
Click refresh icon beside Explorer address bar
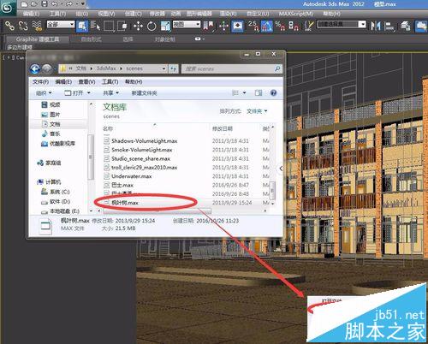coord(173,68)
